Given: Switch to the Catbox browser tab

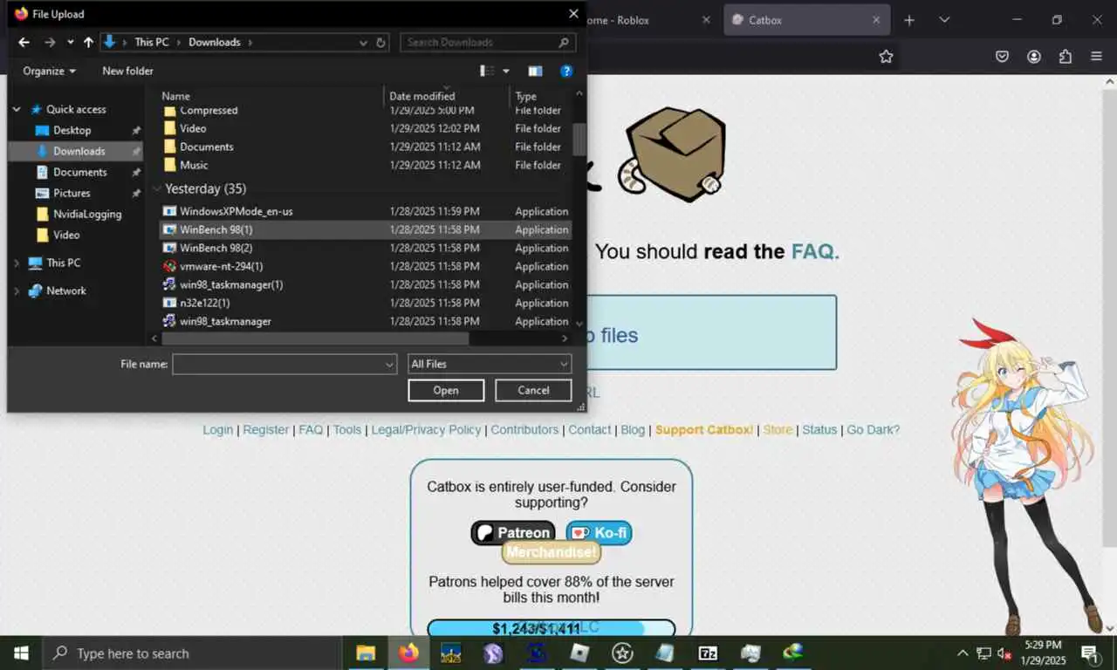Looking at the screenshot, I should 806,20.
